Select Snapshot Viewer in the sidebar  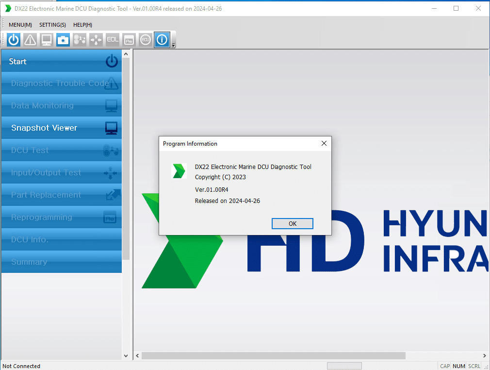62,128
